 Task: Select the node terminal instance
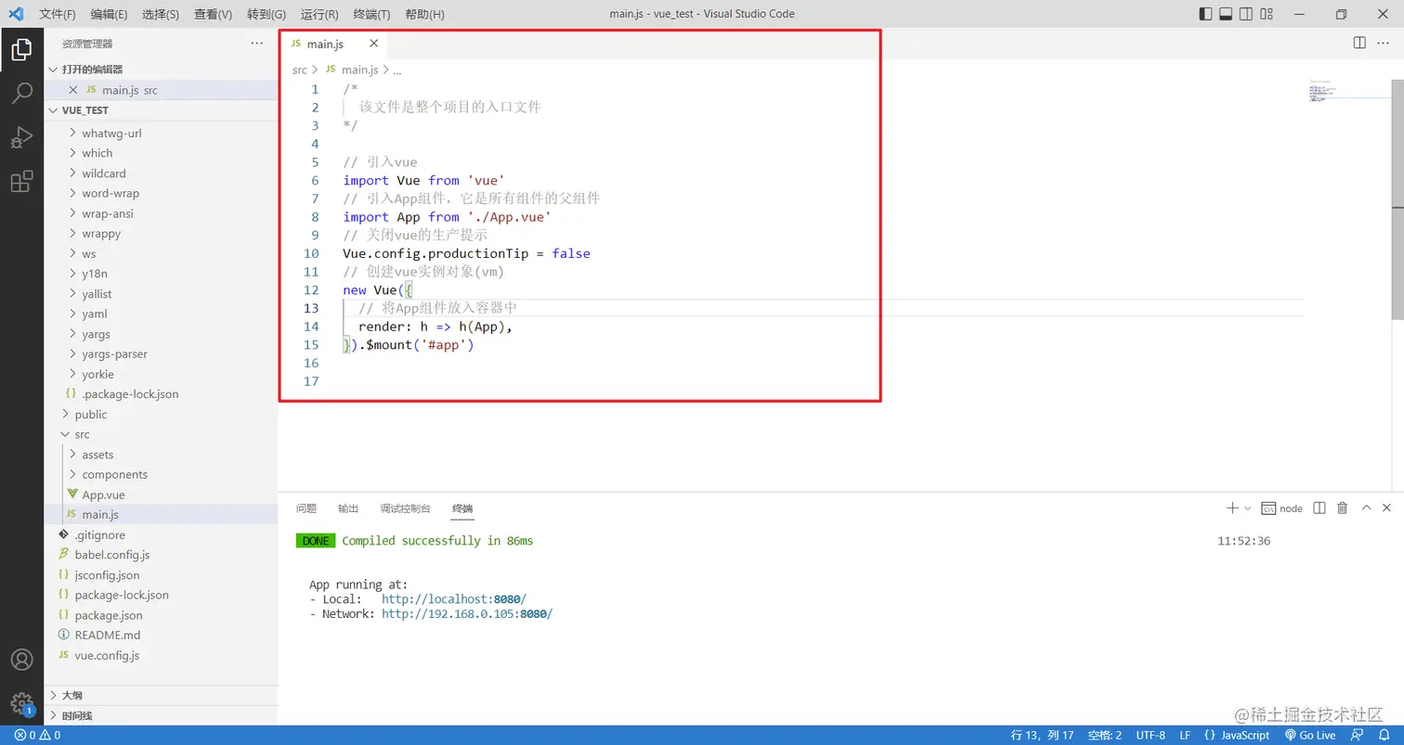(x=1282, y=508)
